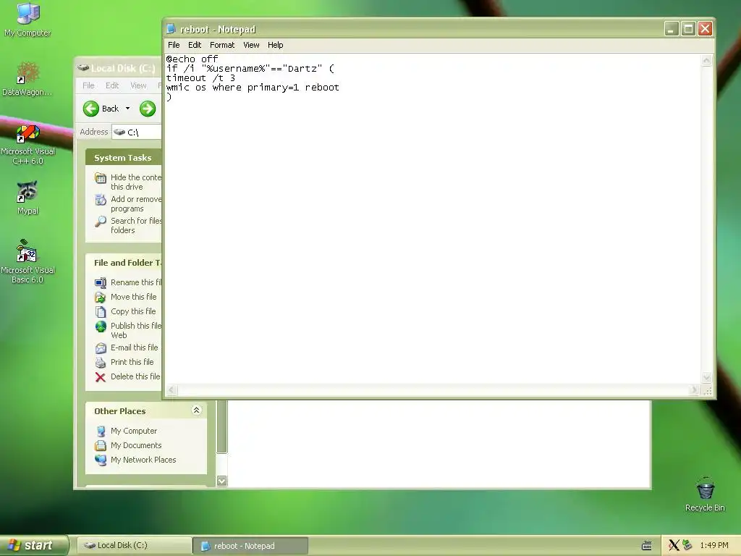Click the Move this file icon
This screenshot has height=556, width=741.
pos(101,298)
